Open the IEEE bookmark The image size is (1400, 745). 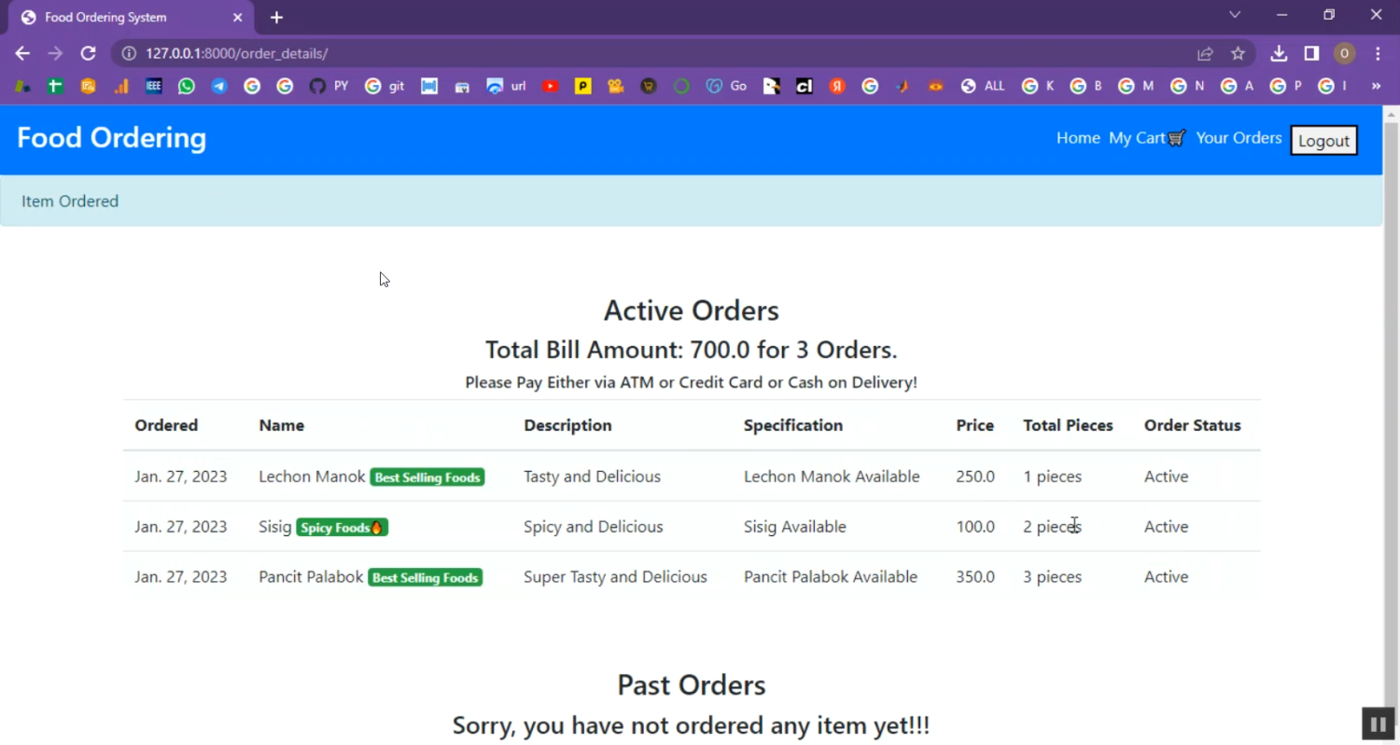tap(154, 86)
